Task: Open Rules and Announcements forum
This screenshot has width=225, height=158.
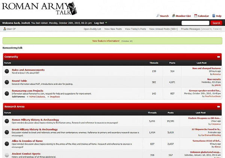Action: coord(28,70)
